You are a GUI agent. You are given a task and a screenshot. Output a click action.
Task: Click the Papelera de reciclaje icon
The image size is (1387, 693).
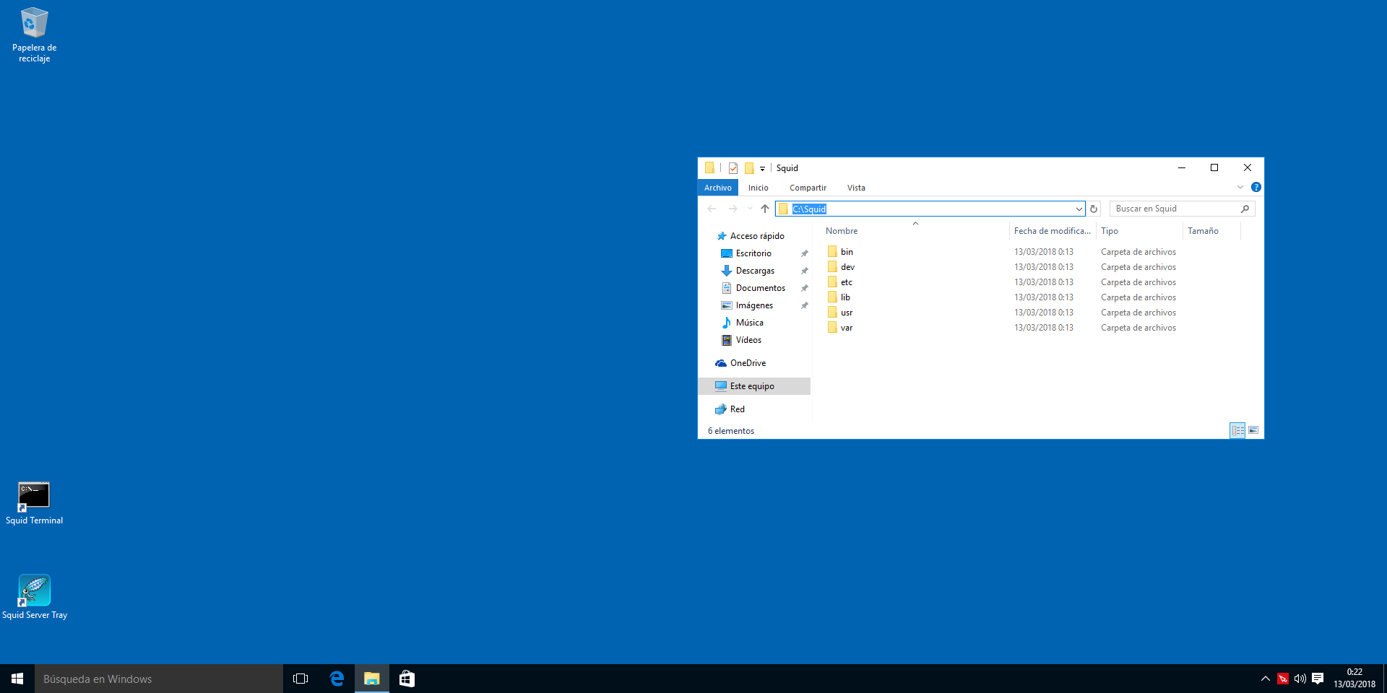click(34, 25)
